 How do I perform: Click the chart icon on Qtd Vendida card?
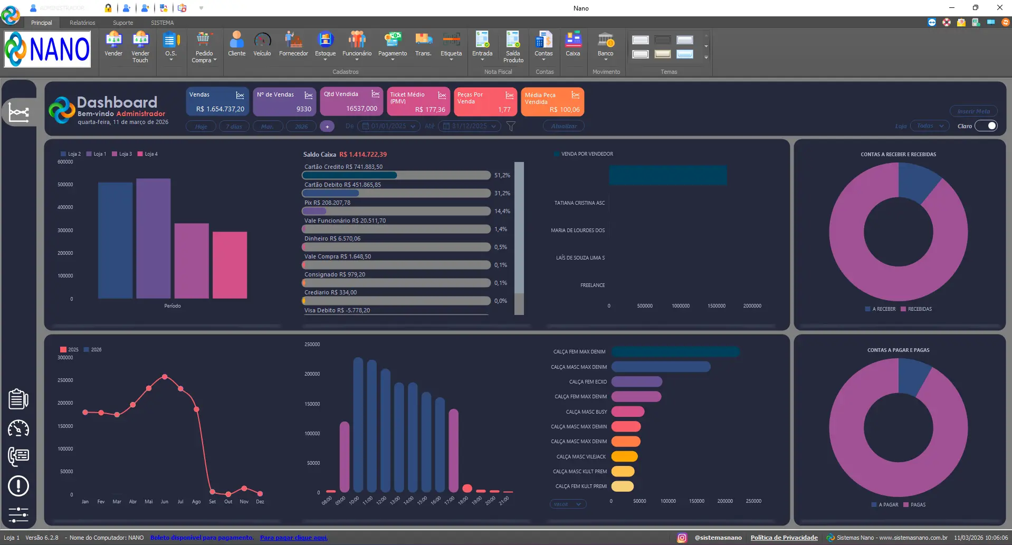click(x=376, y=94)
